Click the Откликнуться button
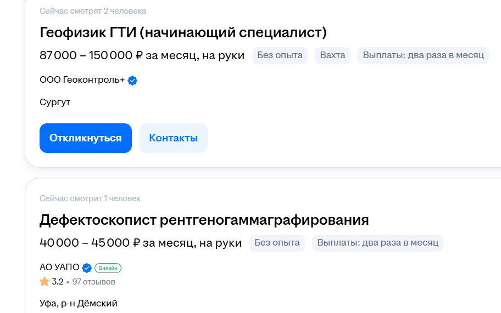The image size is (501, 313). click(86, 138)
